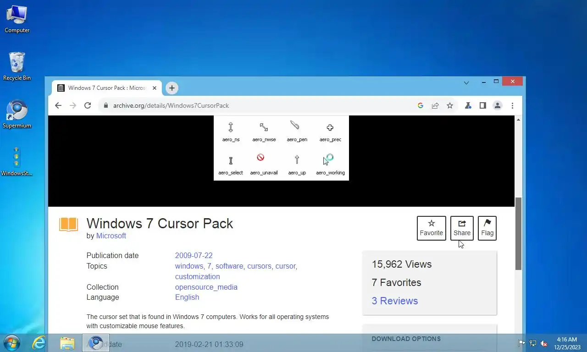The width and height of the screenshot is (587, 352).
Task: Open File Explorer from the taskbar
Action: click(67, 343)
